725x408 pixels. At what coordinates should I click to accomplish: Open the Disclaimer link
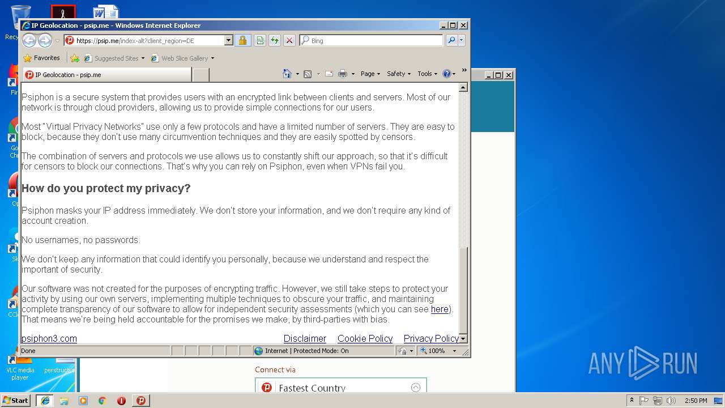tap(305, 339)
